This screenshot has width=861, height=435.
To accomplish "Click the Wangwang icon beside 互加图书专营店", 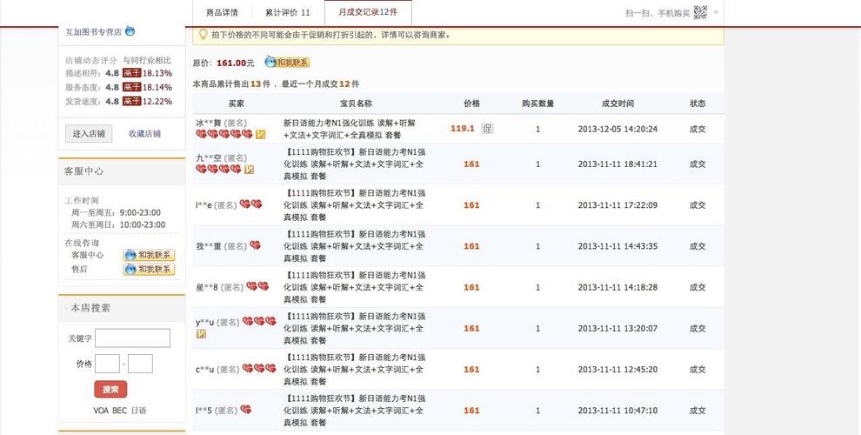I will pyautogui.click(x=130, y=30).
